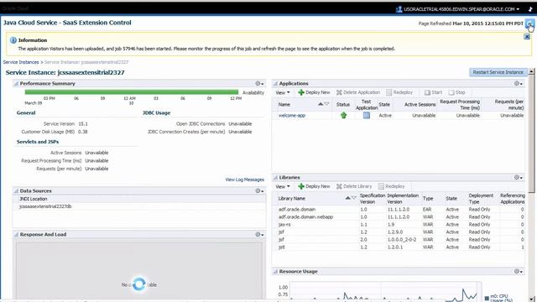Open the View menu in Applications

283,92
